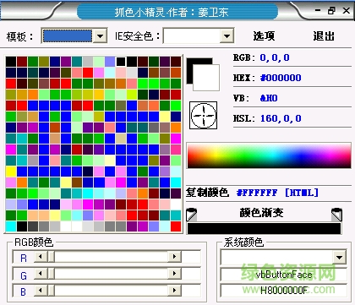This screenshot has width=355, height=305.
Task: Click the G slider left arrow
Action: (41, 273)
